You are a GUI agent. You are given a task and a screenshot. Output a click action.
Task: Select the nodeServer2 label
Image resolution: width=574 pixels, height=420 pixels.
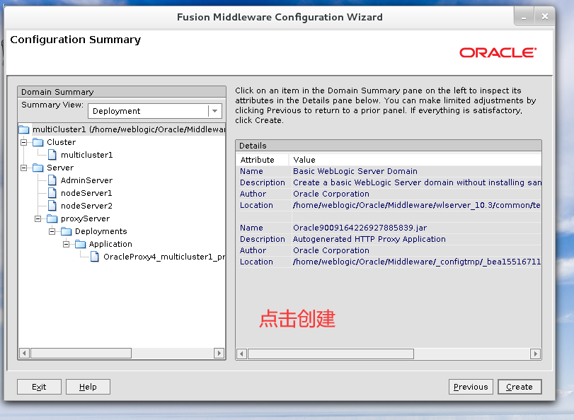point(86,206)
